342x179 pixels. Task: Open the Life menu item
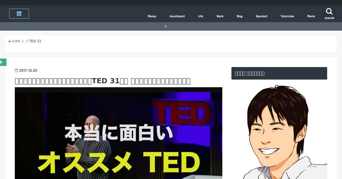click(x=201, y=16)
